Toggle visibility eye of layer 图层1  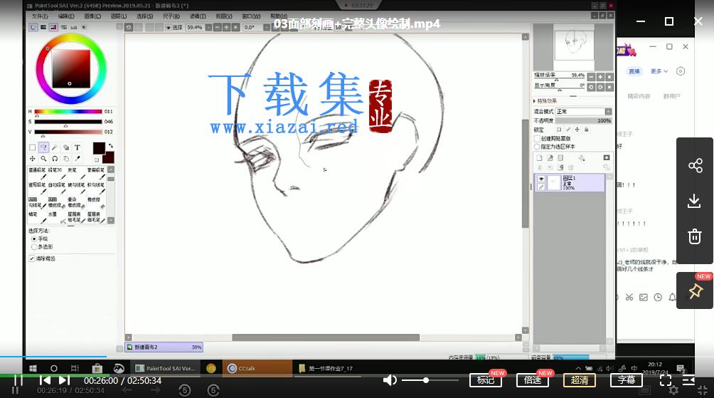tap(540, 178)
